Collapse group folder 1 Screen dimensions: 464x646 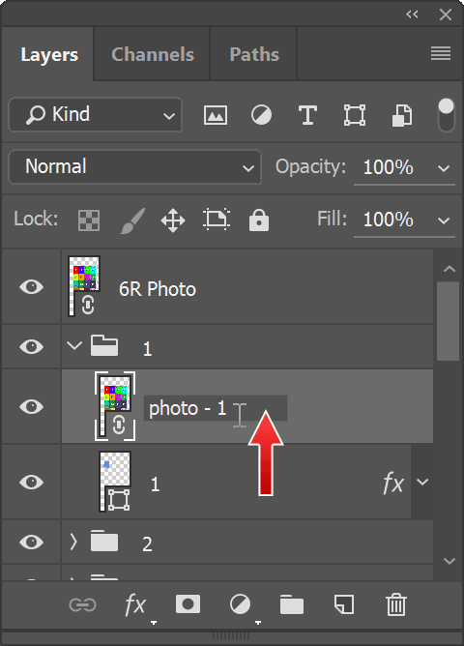[74, 345]
